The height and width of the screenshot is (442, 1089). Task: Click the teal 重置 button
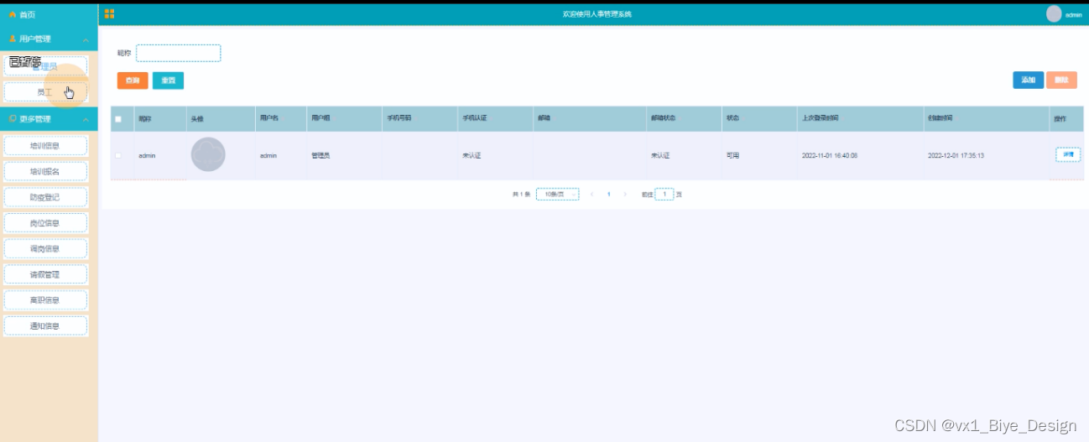tap(168, 81)
